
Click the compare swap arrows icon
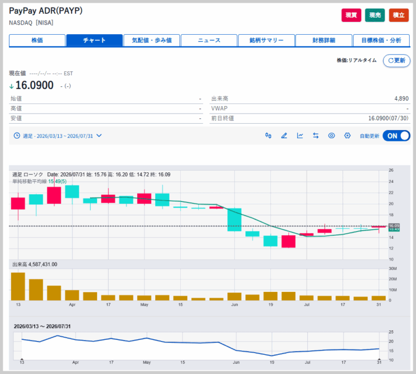tap(315, 136)
